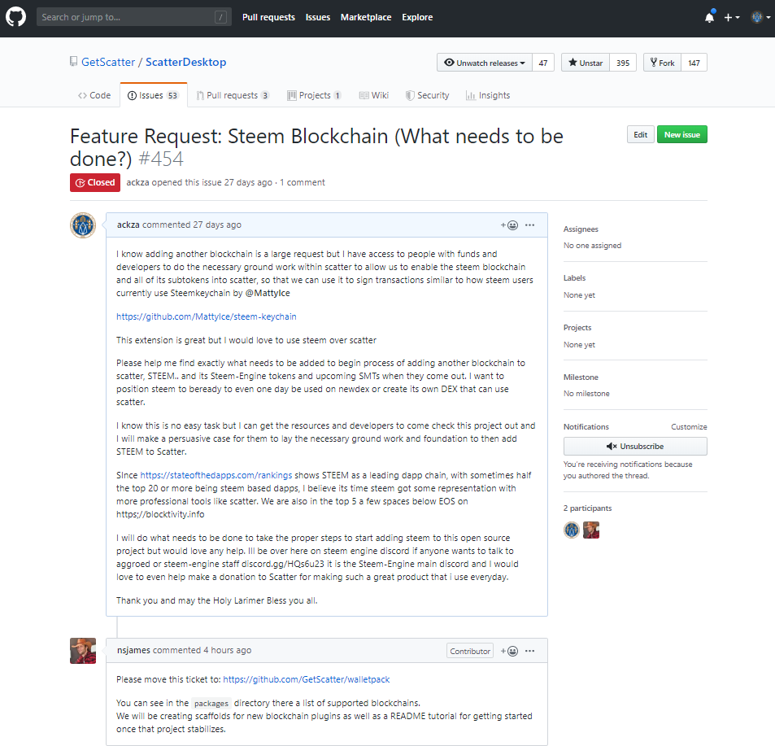Show the 147 forks count
The image size is (775, 746).
[694, 63]
